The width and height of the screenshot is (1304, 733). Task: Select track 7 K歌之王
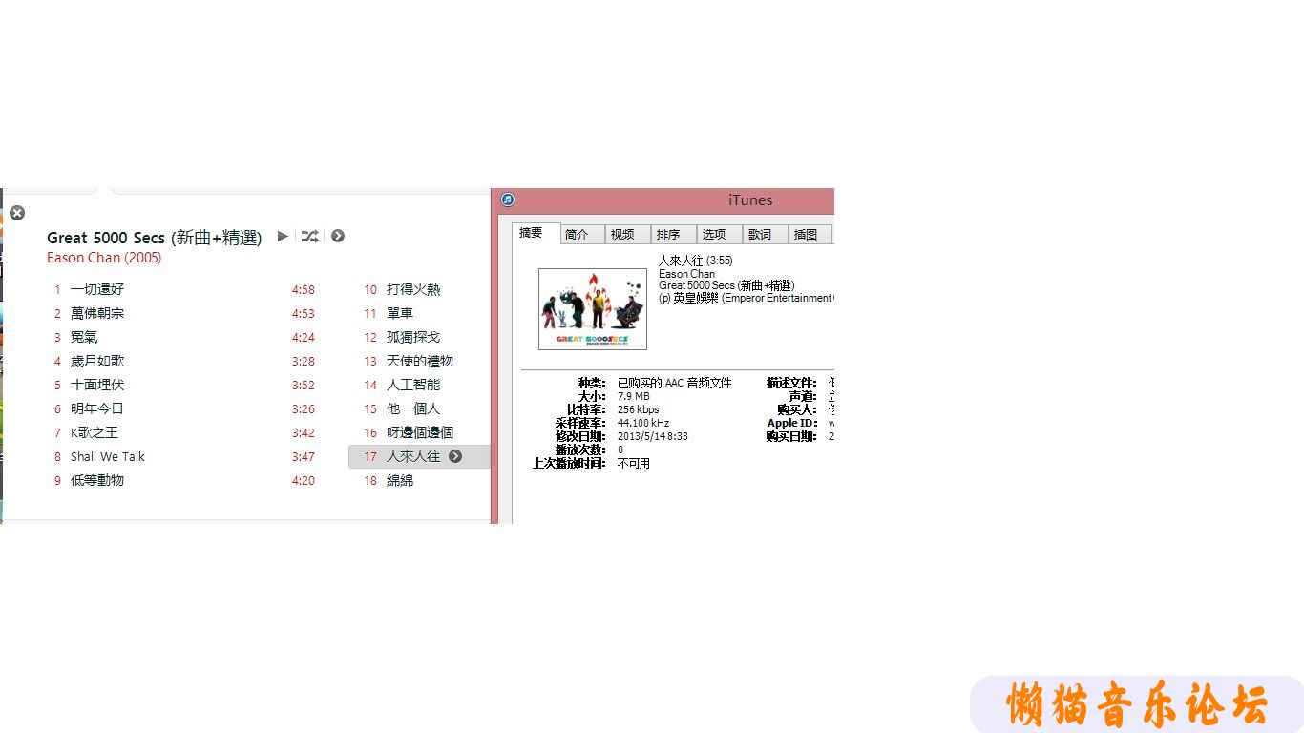pos(95,432)
